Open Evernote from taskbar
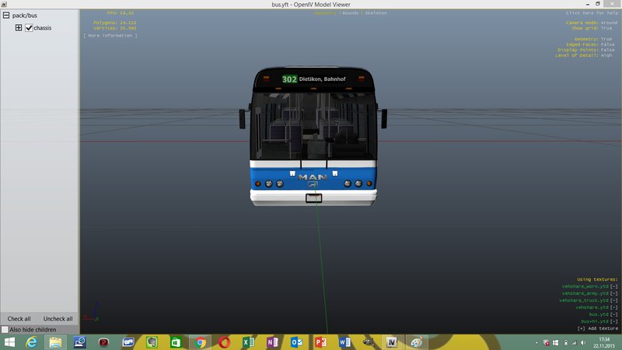 (x=152, y=342)
